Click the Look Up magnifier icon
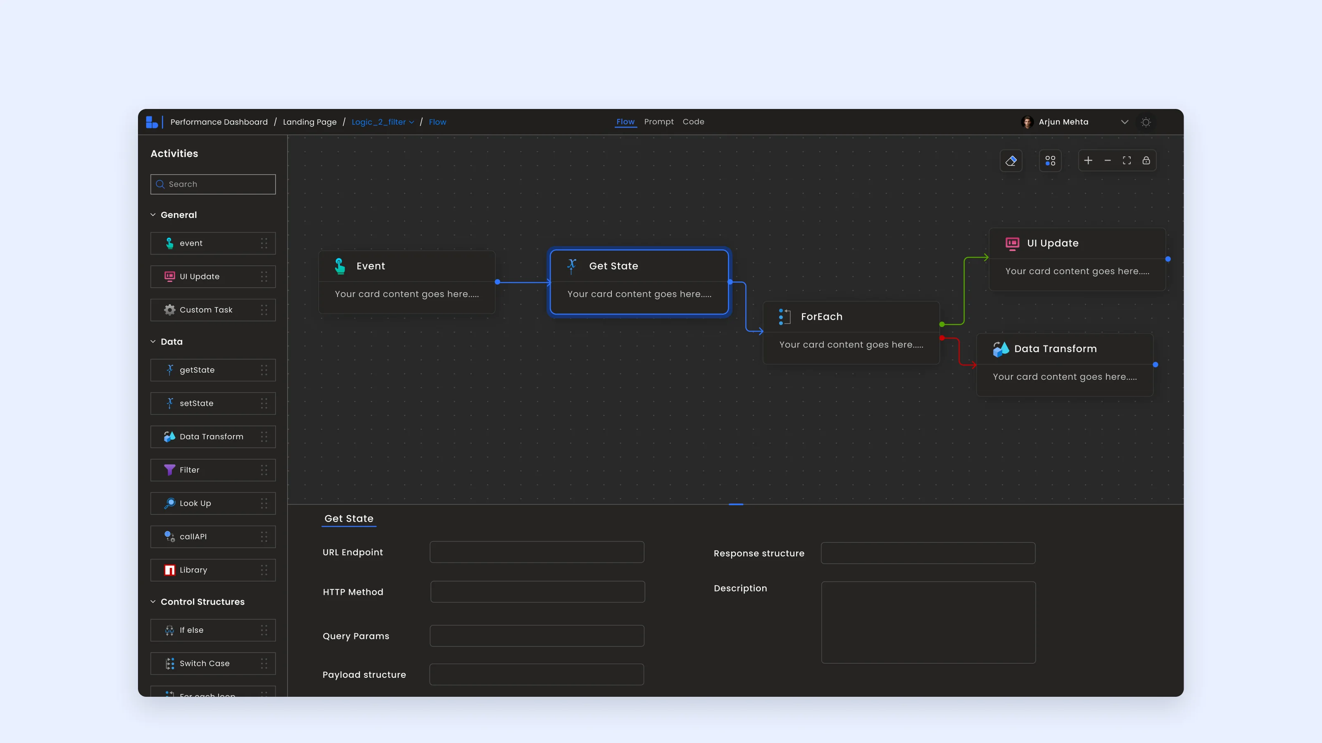The image size is (1322, 743). 169,503
